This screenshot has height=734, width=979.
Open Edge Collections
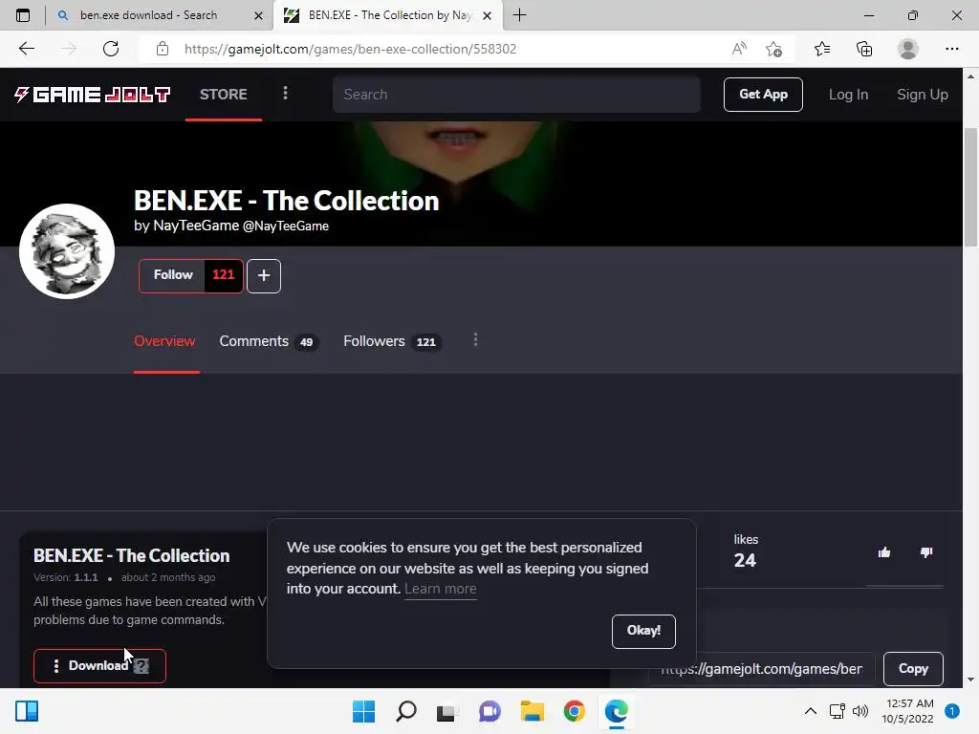pyautogui.click(x=864, y=49)
